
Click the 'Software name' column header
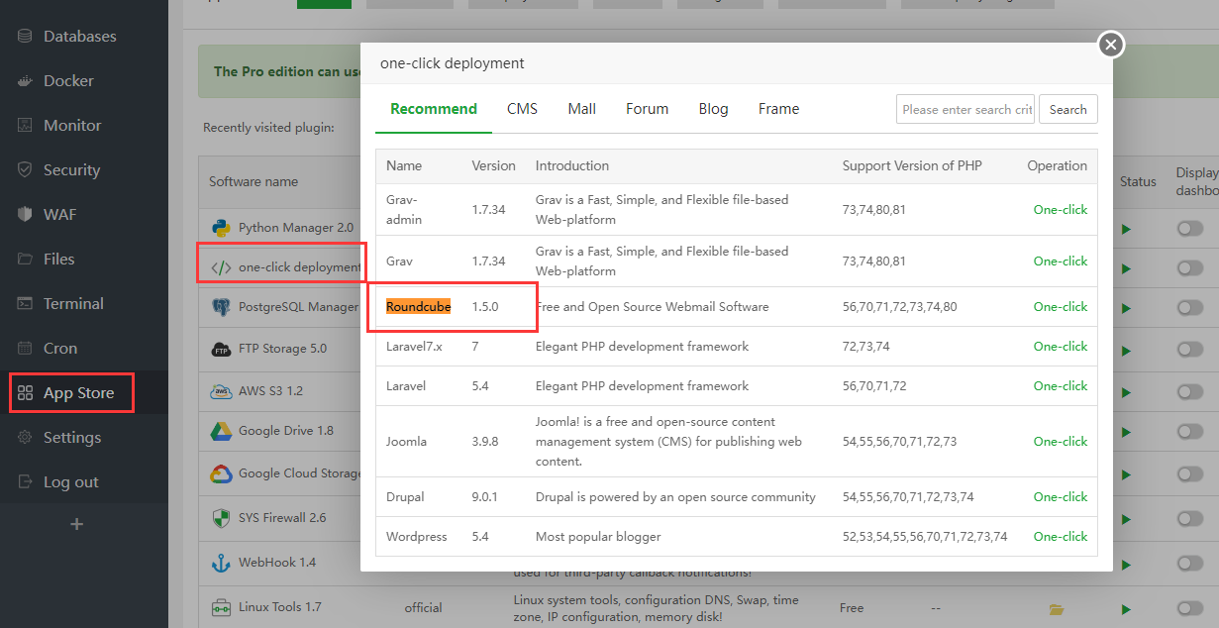[x=254, y=181]
